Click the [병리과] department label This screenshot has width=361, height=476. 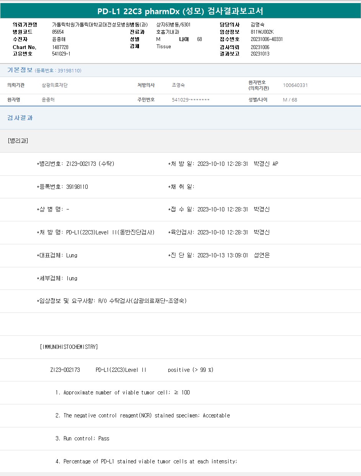tap(18, 141)
